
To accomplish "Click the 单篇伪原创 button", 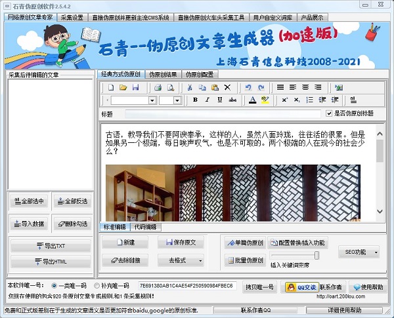I will [244, 243].
